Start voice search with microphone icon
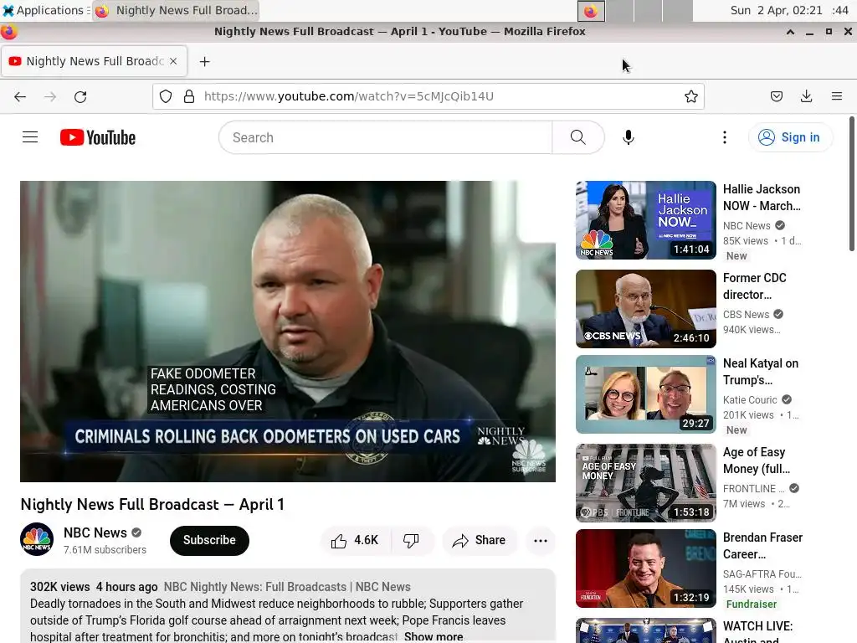857x643 pixels. [x=629, y=137]
